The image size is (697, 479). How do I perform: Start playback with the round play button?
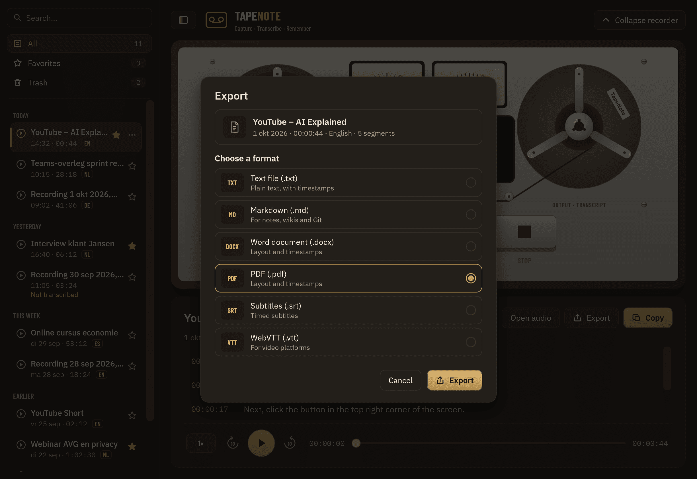tap(261, 443)
